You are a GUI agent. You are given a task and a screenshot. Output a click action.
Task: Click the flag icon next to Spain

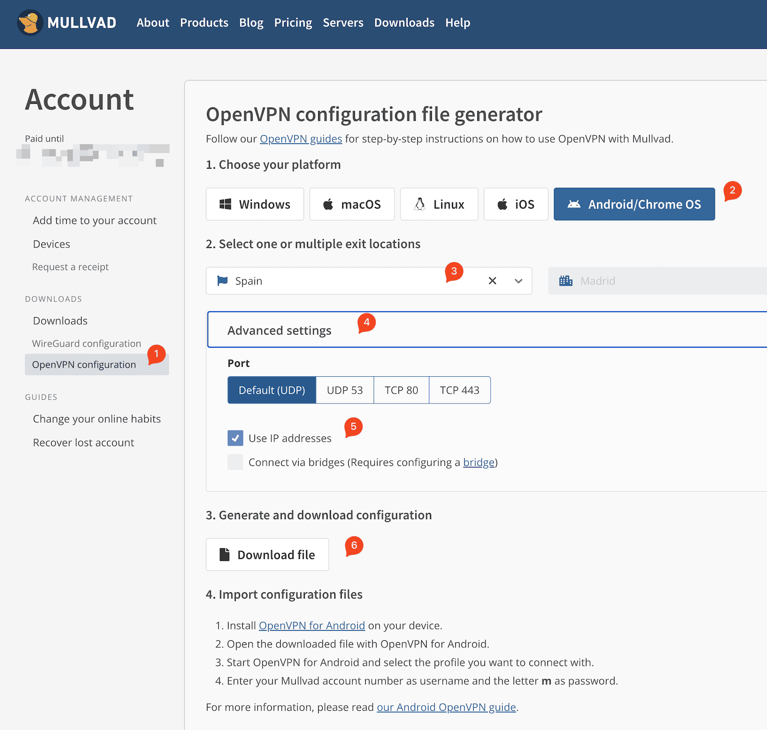click(x=222, y=281)
